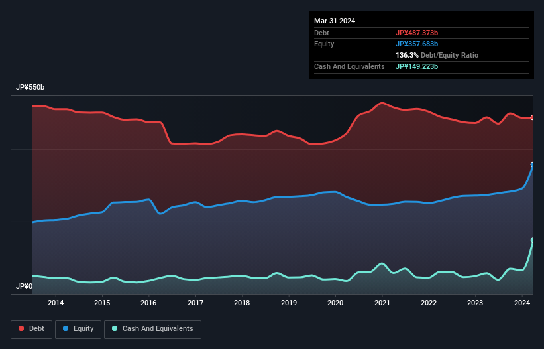Image resolution: width=544 pixels, height=349 pixels.
Task: Click the Equity value JP¥357.683b in tooltip
Action: coord(417,44)
